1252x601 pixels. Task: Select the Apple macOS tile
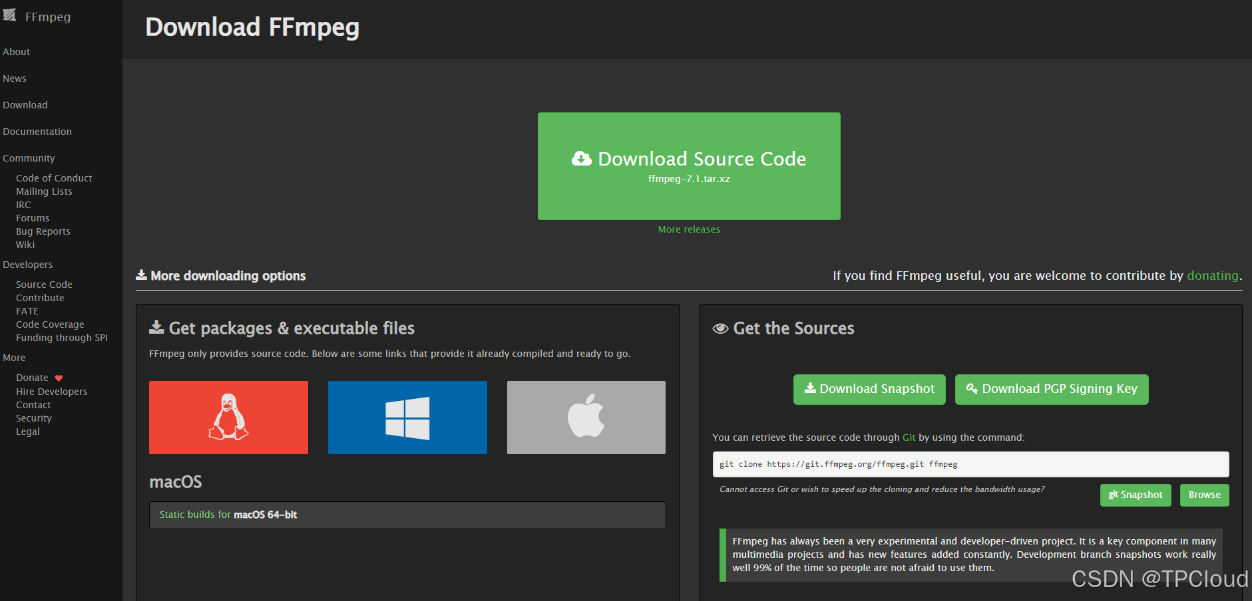(x=586, y=418)
